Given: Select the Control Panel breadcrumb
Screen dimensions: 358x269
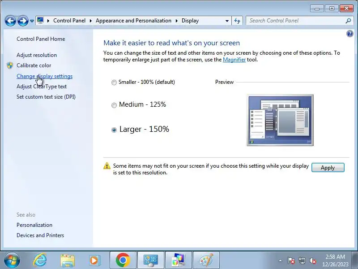Looking at the screenshot, I should click(x=69, y=21).
